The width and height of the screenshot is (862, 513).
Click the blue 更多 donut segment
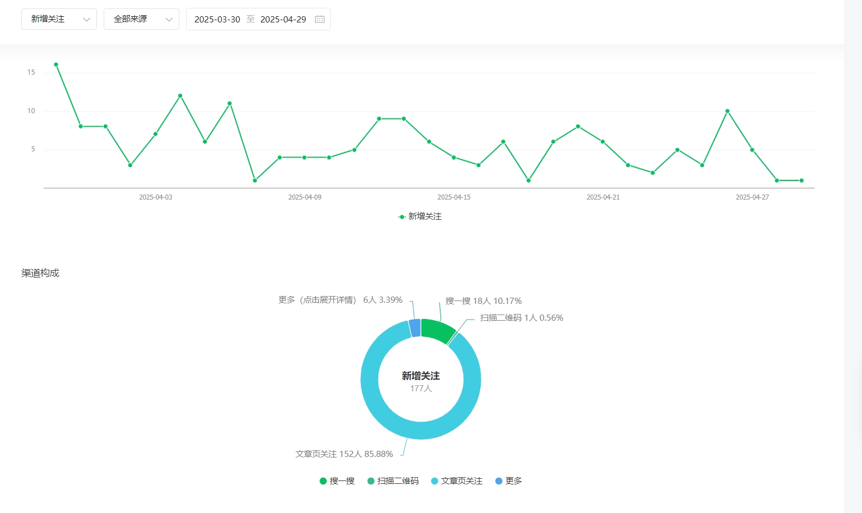(415, 328)
